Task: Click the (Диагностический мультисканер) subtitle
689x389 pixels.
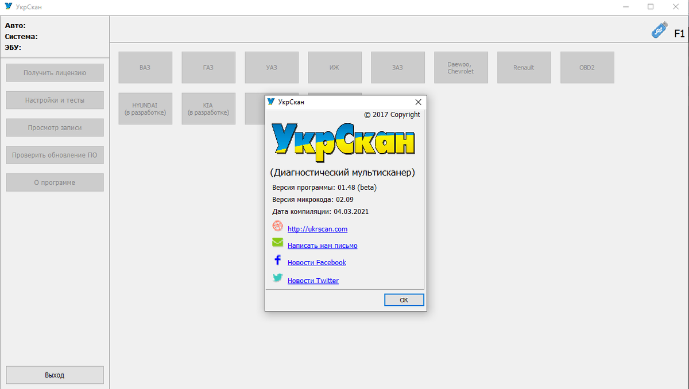Action: point(342,172)
